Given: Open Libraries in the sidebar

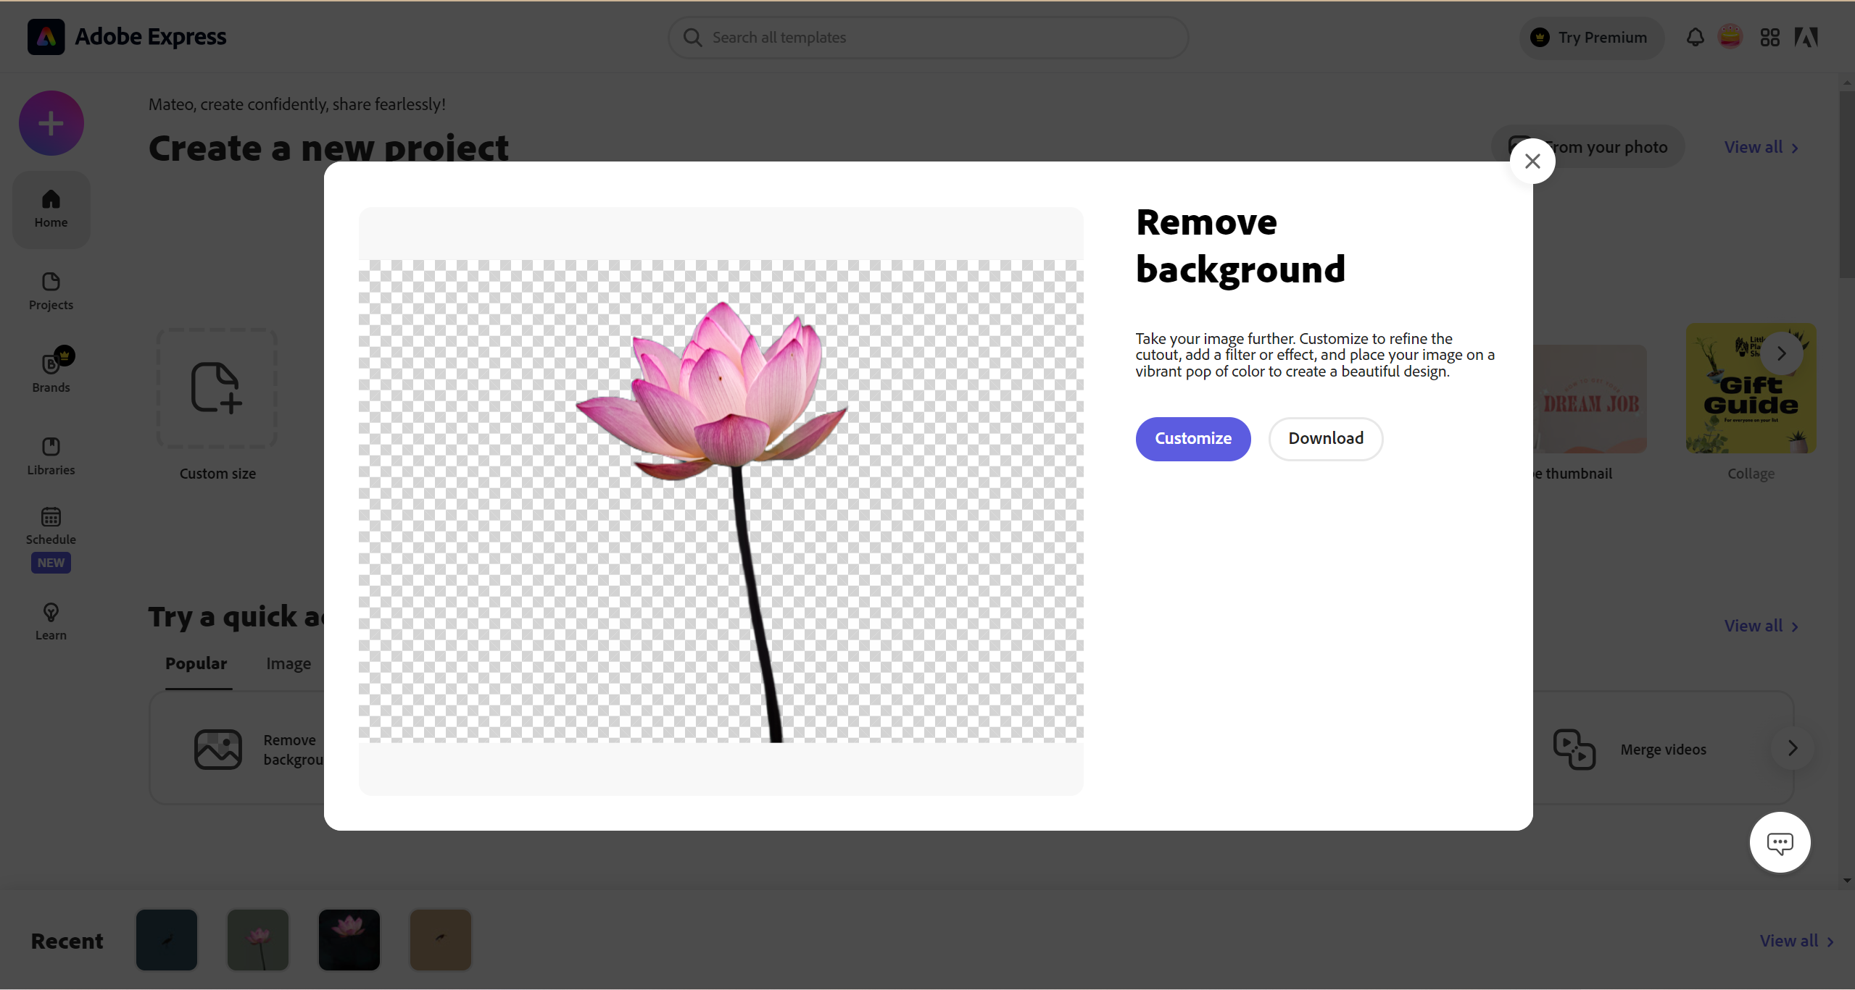Looking at the screenshot, I should click(x=51, y=456).
